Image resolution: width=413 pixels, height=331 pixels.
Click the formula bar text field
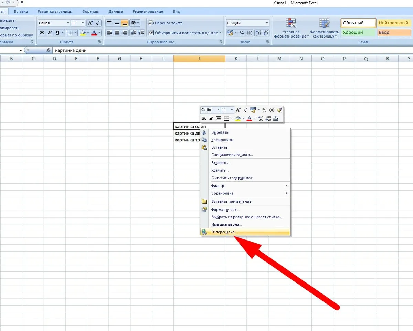232,50
